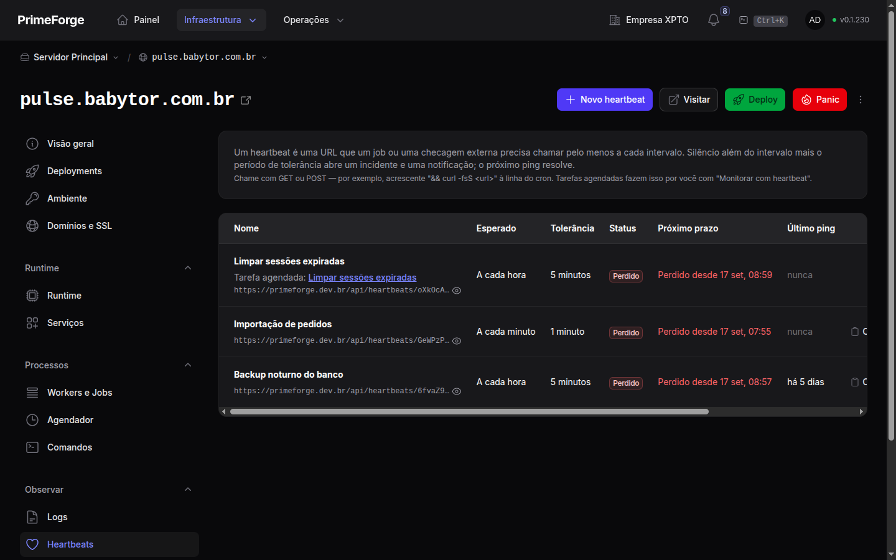Collapse the Runtime sidebar section

point(188,268)
